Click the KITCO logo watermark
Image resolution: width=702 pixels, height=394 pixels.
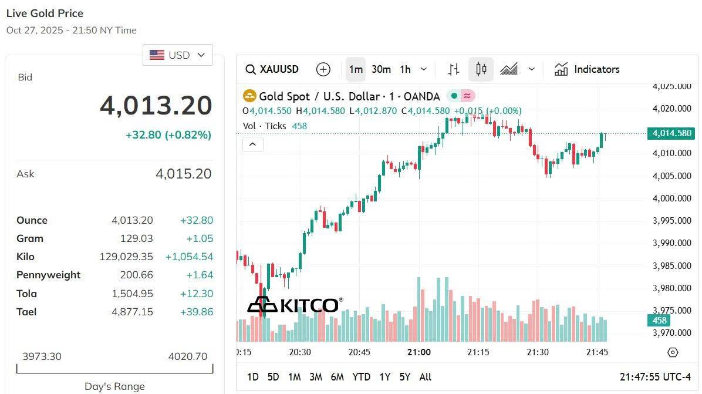tap(293, 305)
